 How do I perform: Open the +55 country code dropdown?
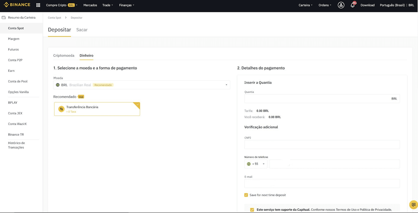256,164
